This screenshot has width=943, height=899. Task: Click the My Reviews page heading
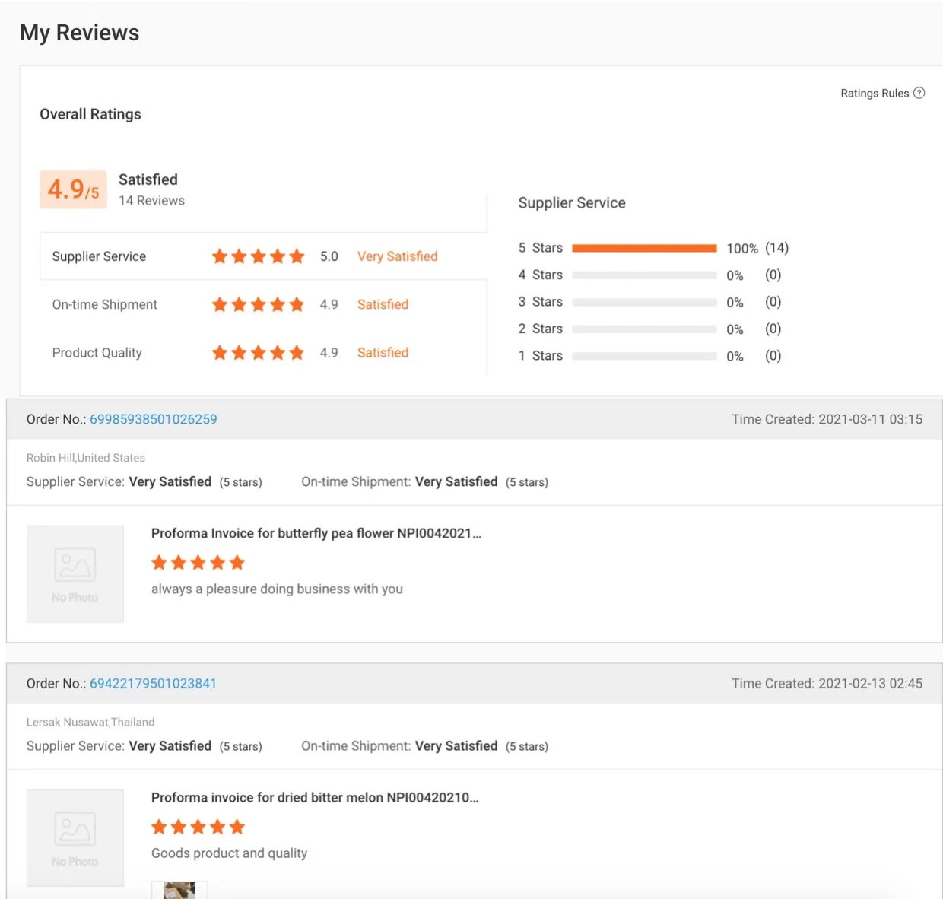click(x=80, y=33)
